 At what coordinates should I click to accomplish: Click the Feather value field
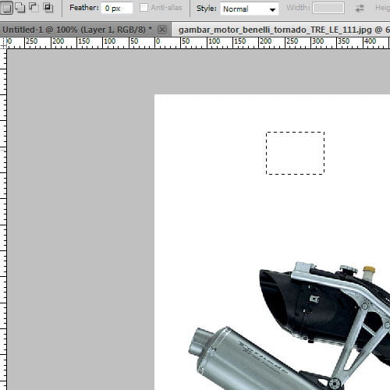coord(116,9)
